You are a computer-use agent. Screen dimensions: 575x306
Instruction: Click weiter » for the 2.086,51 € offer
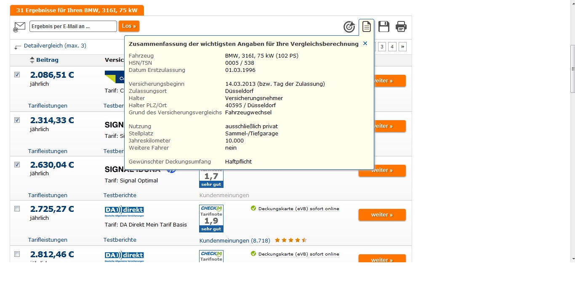pyautogui.click(x=382, y=81)
